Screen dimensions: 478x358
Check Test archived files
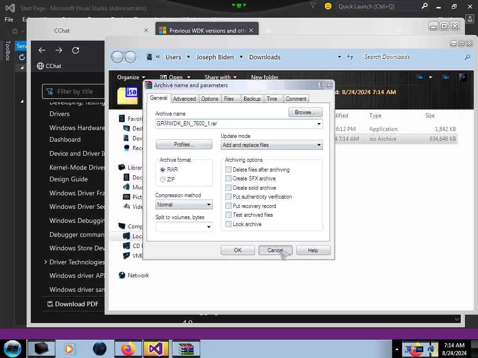(x=228, y=215)
